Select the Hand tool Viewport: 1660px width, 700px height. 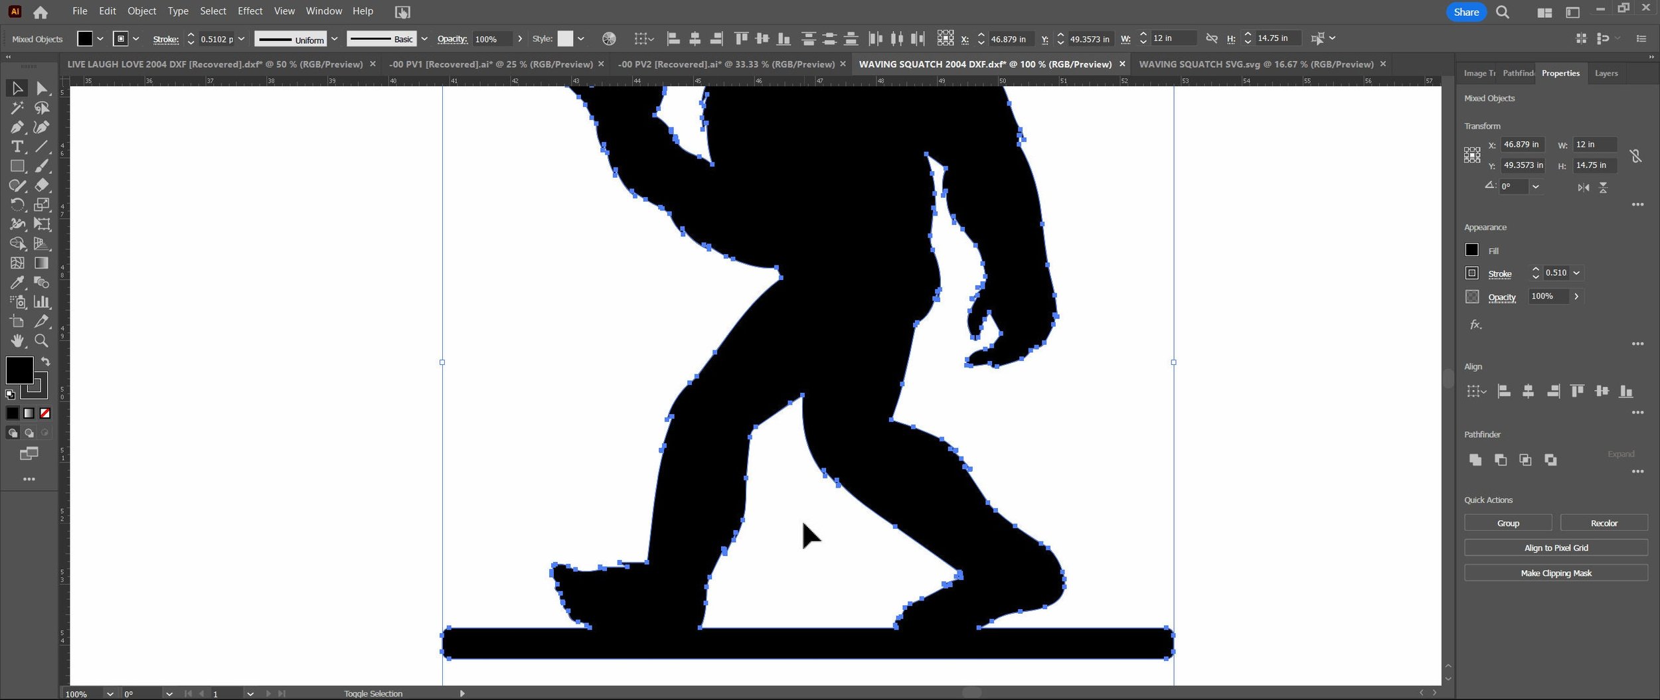(x=17, y=340)
